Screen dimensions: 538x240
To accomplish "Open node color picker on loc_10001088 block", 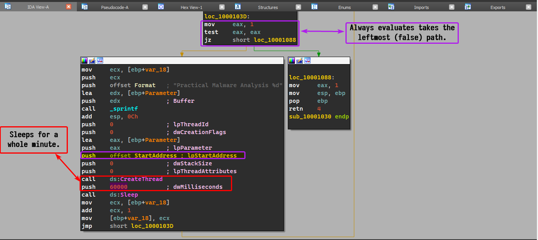I will [292, 61].
